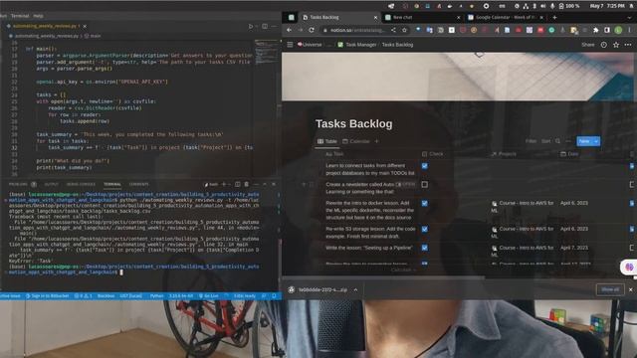Favorite the Tasks Backlog page in Notion

point(616,45)
